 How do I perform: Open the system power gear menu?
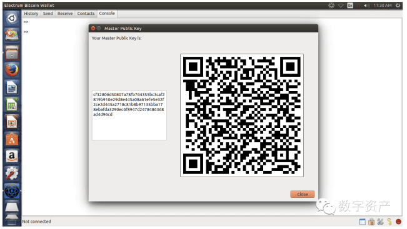398,6
